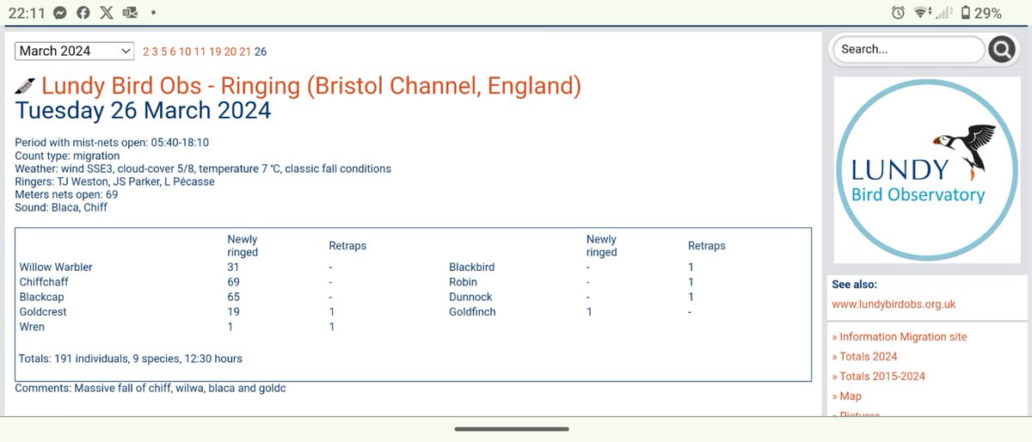Open the Lundy Bird Obs - Ringing title link

click(x=311, y=86)
